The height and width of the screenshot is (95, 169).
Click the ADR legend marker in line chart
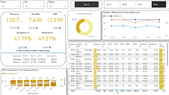tap(111, 16)
